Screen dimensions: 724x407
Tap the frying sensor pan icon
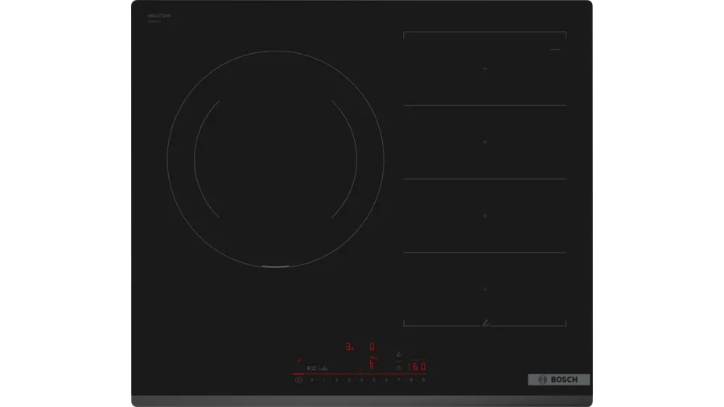click(399, 354)
